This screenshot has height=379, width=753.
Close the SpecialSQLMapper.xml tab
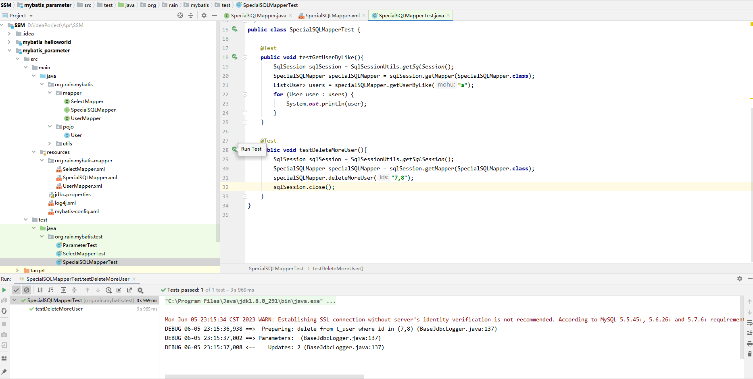pyautogui.click(x=364, y=15)
